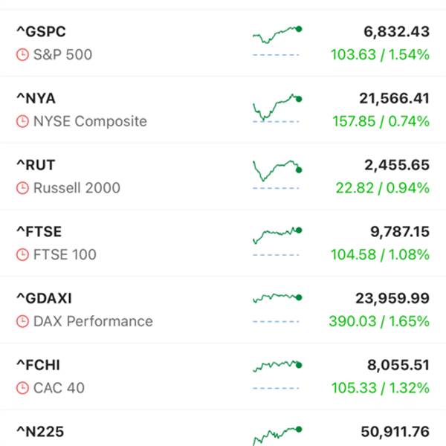Click the clock icon beside Russell 2000
The height and width of the screenshot is (446, 446).
[x=23, y=189]
